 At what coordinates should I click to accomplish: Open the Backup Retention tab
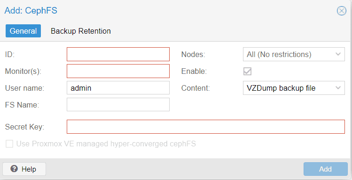pyautogui.click(x=81, y=31)
